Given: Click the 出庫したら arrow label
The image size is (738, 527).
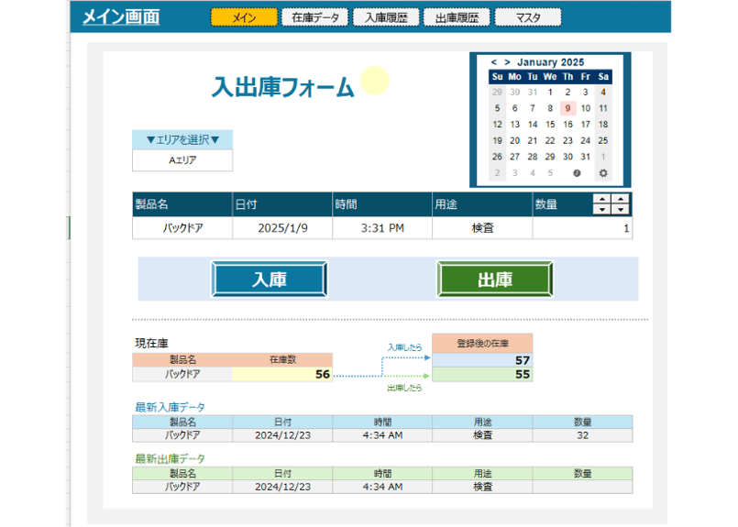Looking at the screenshot, I should pos(405,389).
